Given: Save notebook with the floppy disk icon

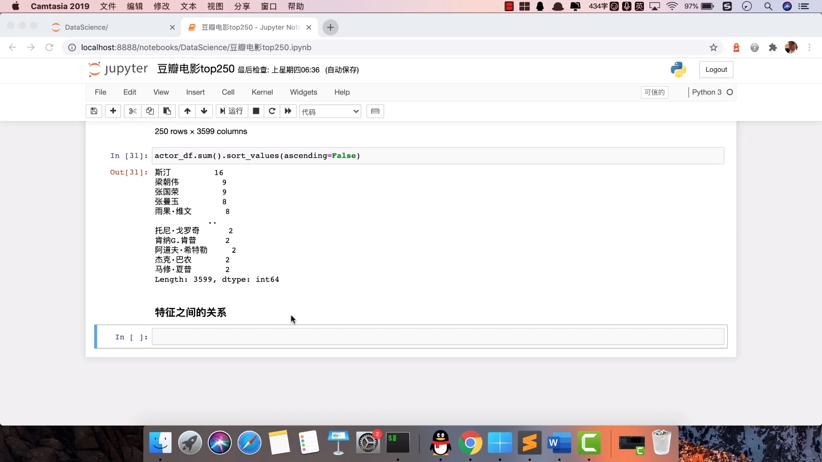Looking at the screenshot, I should (94, 111).
